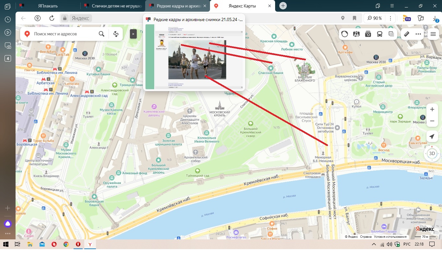
Task: Click the location pin in address bar
Action: [343, 18]
